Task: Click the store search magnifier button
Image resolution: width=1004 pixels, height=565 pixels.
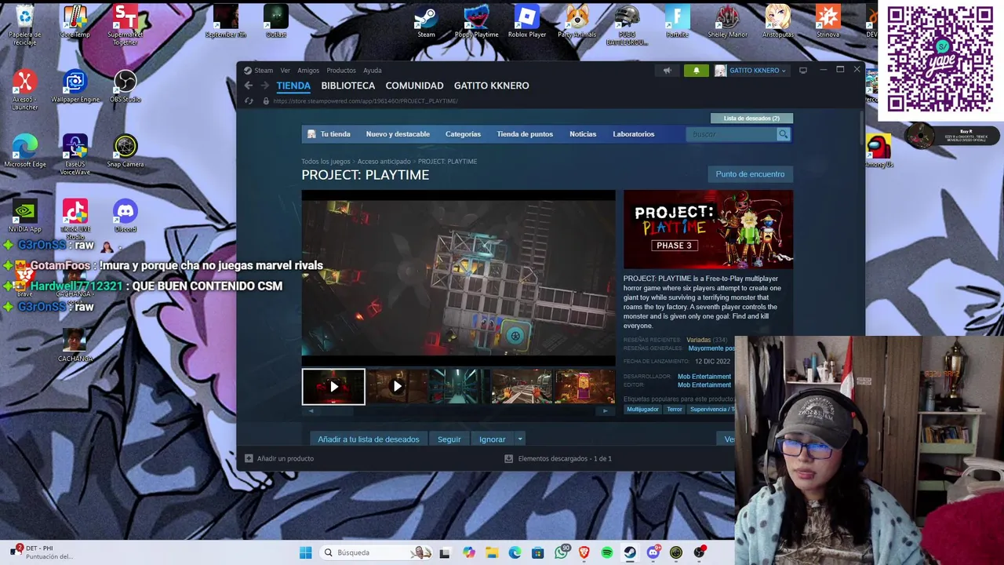Action: pyautogui.click(x=783, y=134)
